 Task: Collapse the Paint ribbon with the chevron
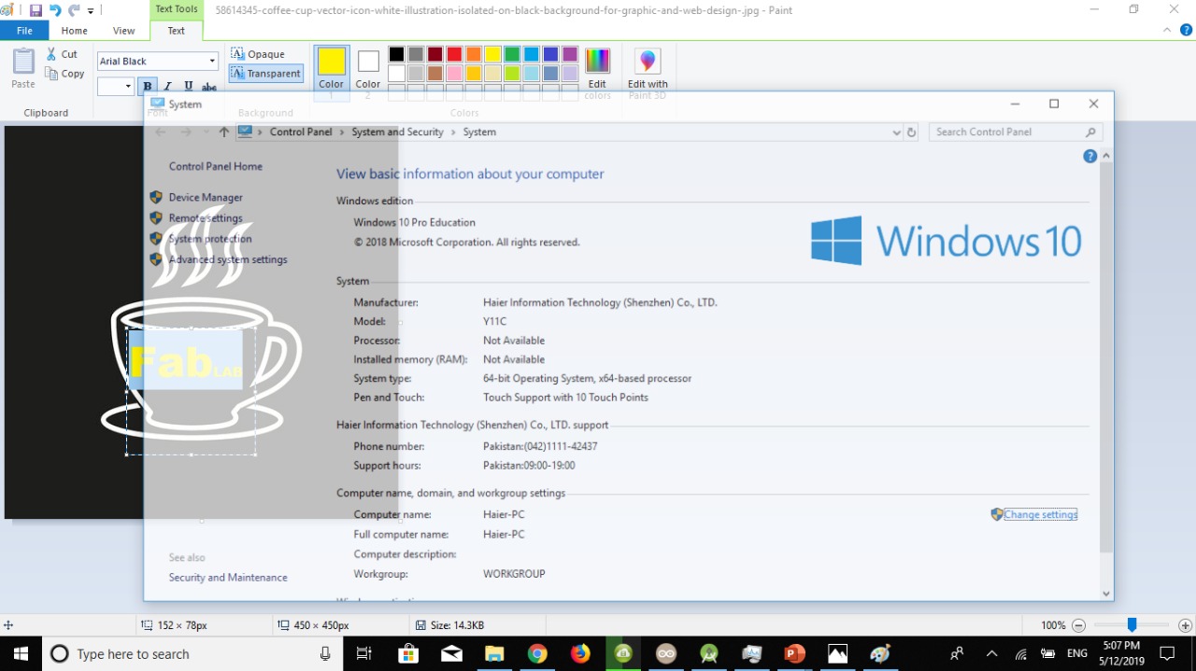pos(1167,30)
